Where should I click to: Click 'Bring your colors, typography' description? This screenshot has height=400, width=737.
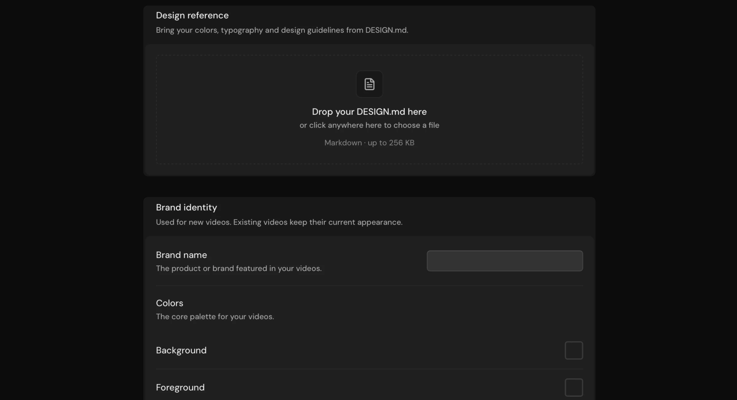coord(282,30)
